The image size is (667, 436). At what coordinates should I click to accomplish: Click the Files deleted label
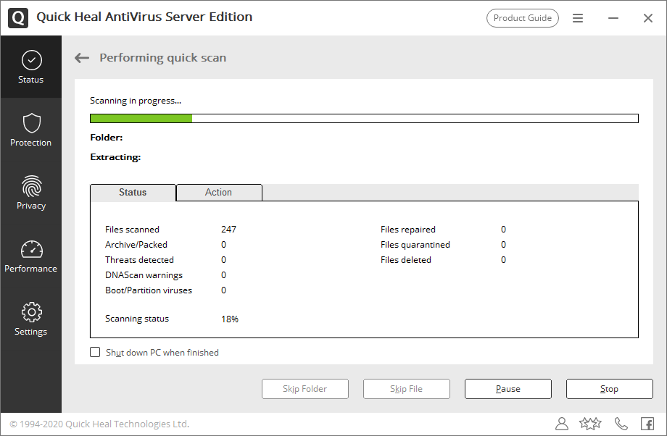pos(406,260)
